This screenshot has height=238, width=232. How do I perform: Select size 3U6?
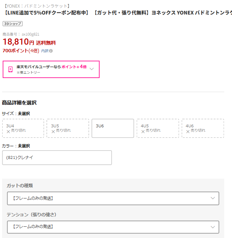[113, 128]
